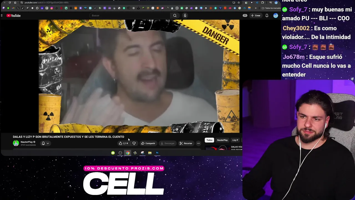Click chat username 'Jo678m'
Screen dimensions: 355x200
point(294,57)
